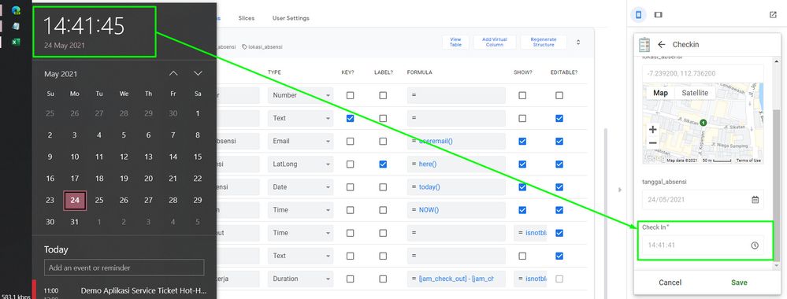787x299 pixels.
Task: Toggle KEY checkbox for Date row
Action: [350, 187]
